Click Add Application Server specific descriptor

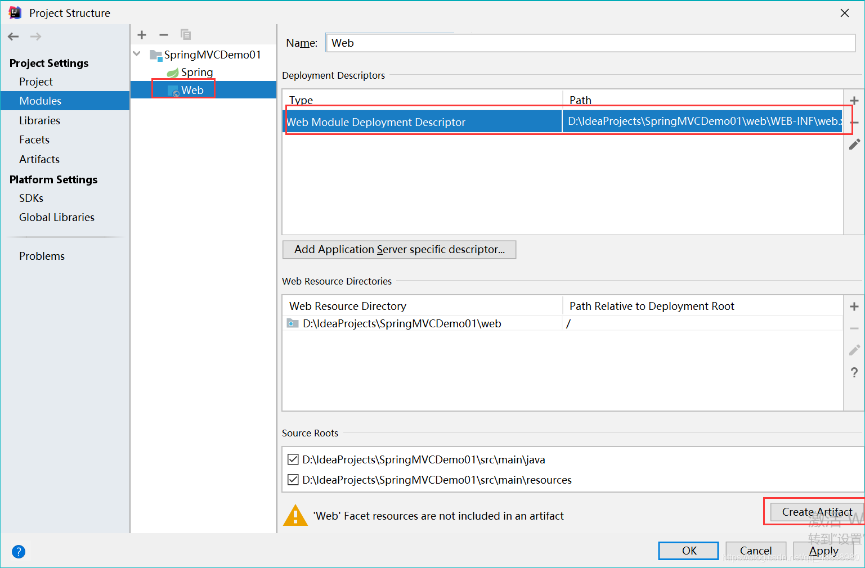coord(399,250)
